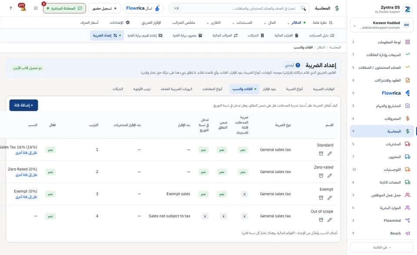Select the الولايات الضريبية tab
This screenshot has width=417, height=255.
tap(324, 89)
